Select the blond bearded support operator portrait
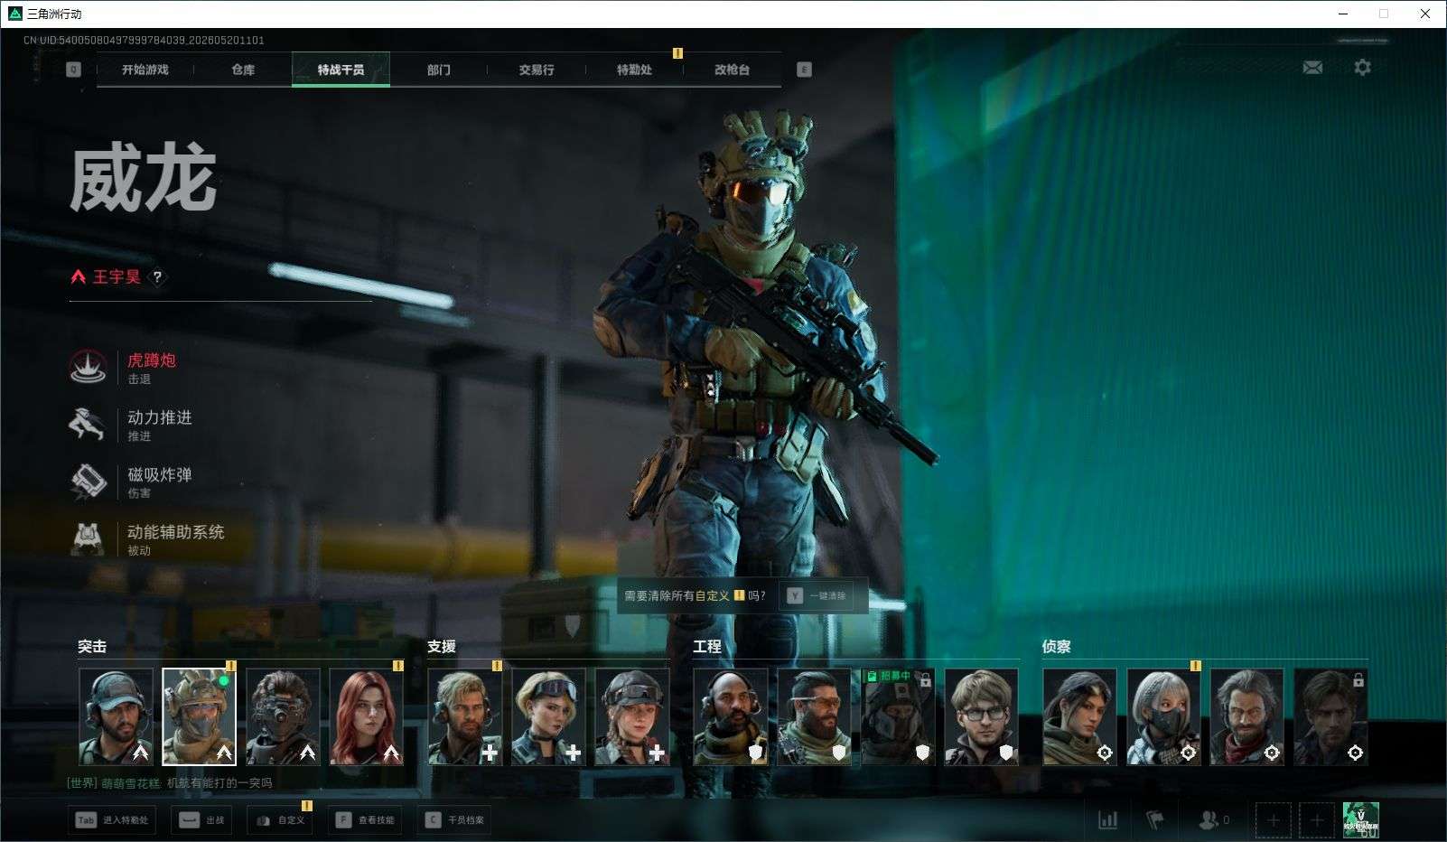Screen dimensions: 1447x842 pyautogui.click(x=464, y=717)
